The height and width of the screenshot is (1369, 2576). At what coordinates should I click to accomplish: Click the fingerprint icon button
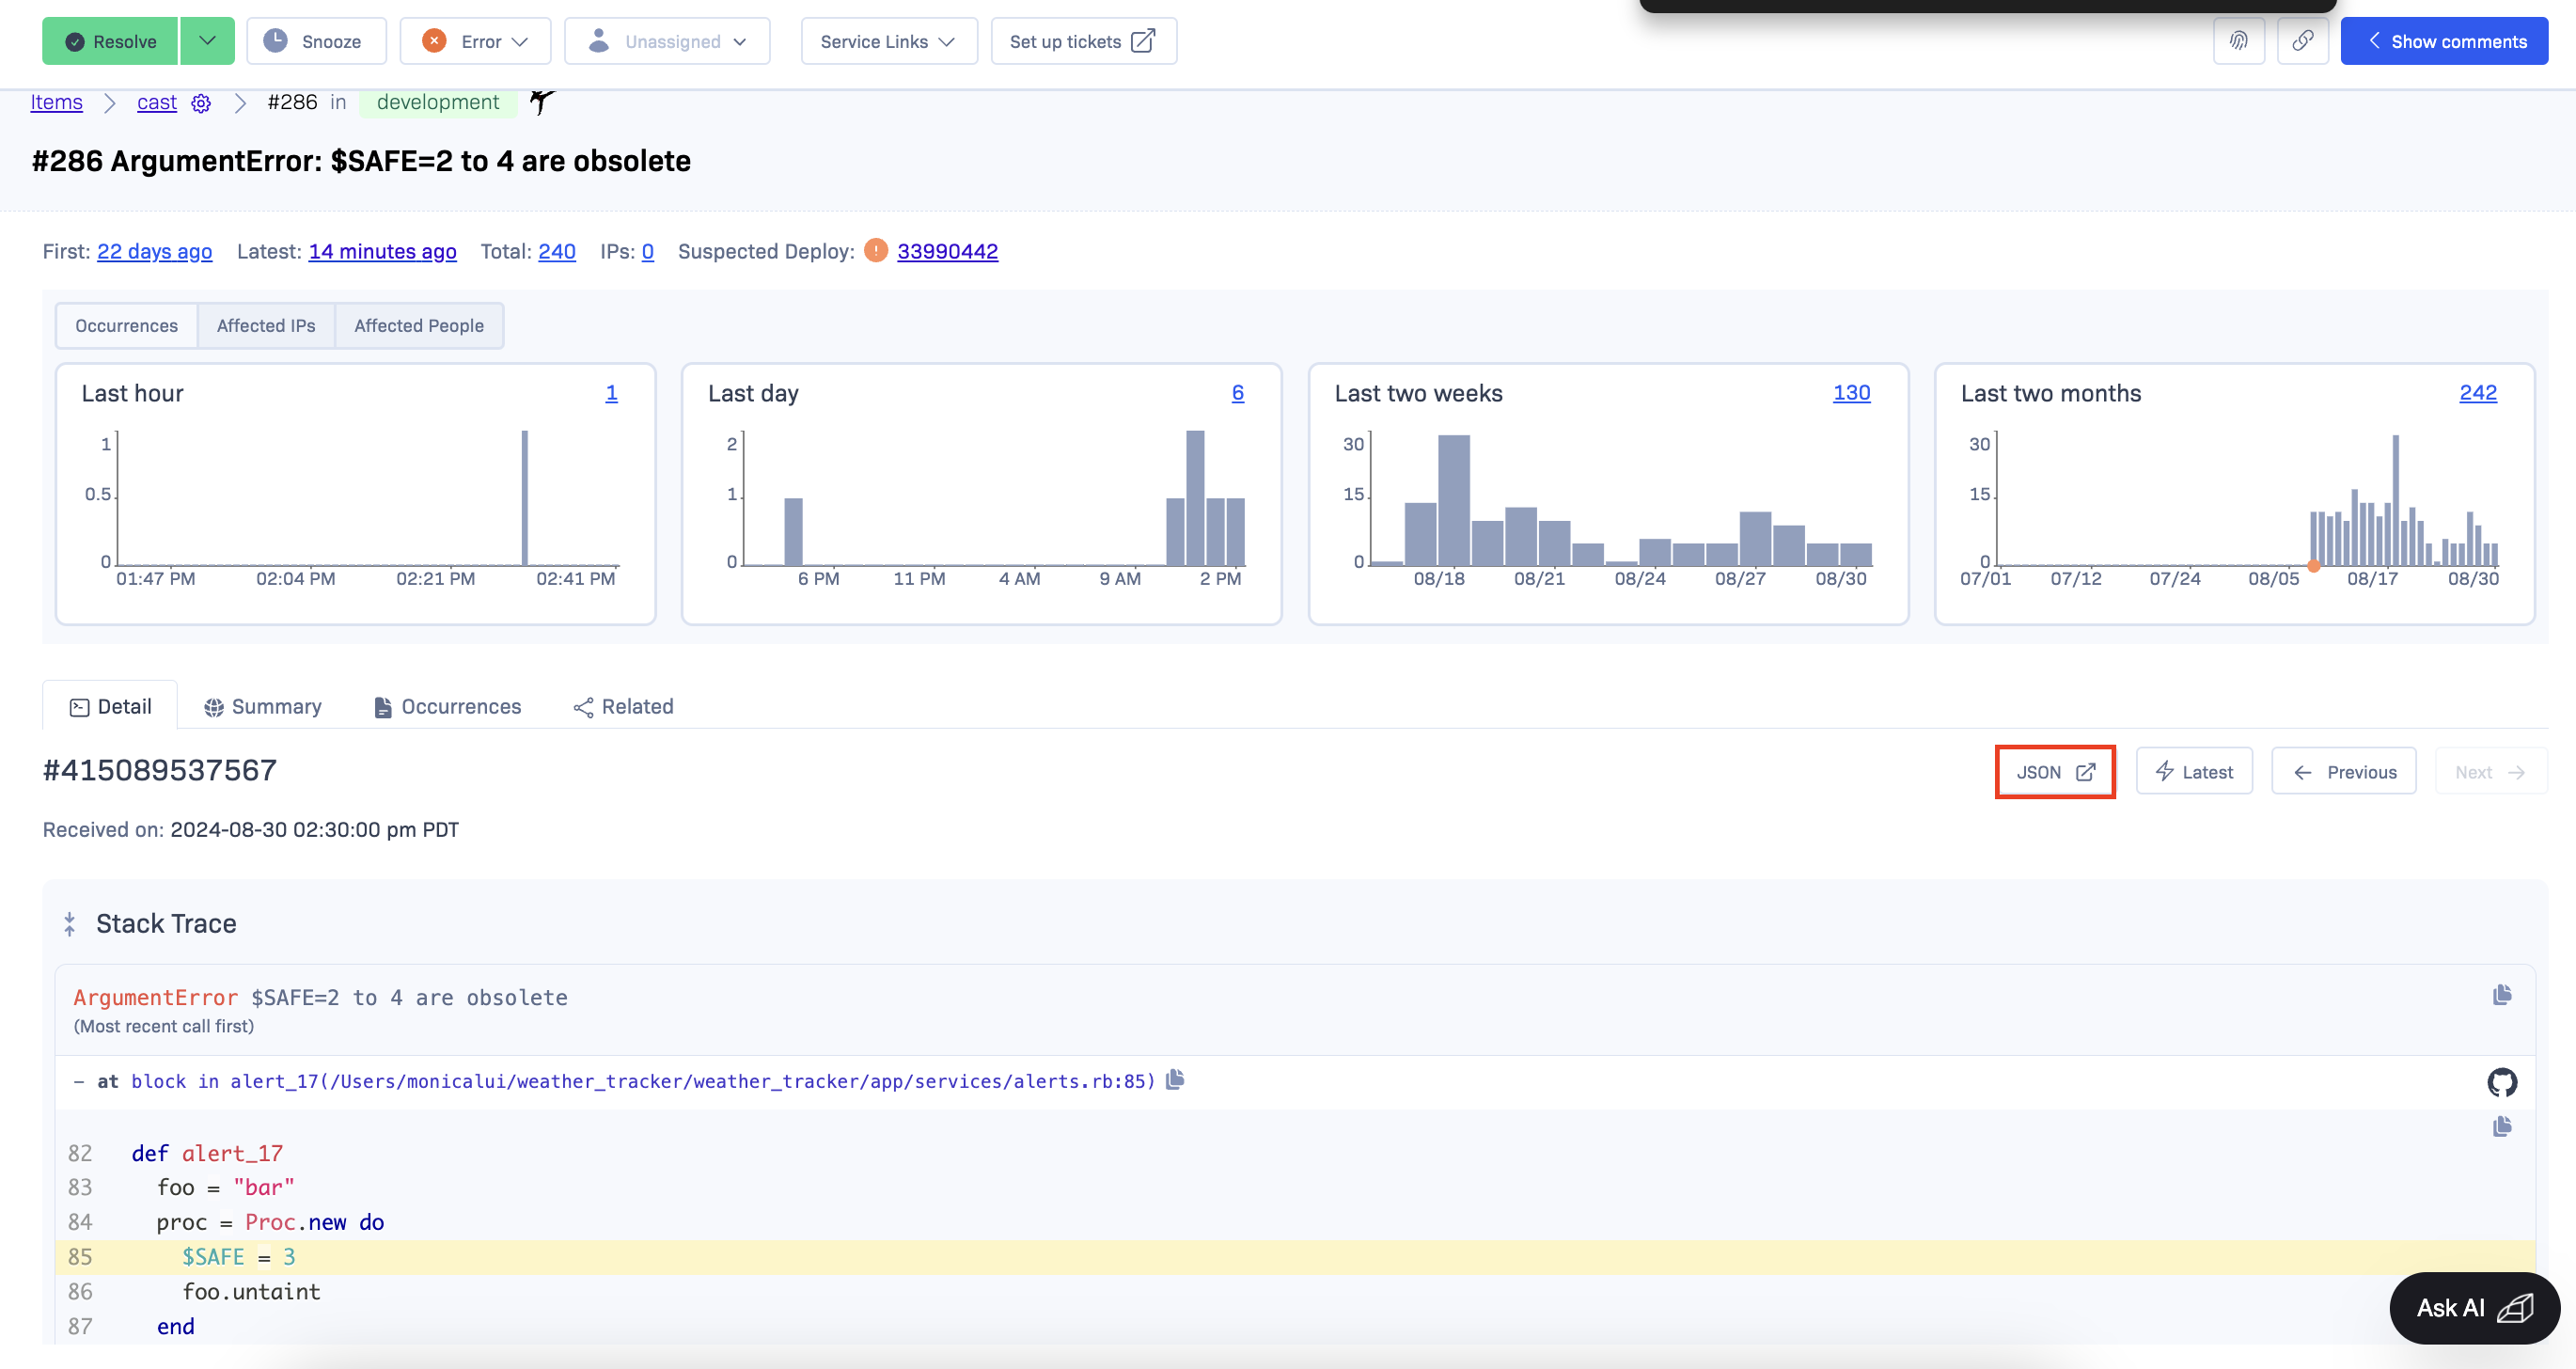click(2238, 41)
